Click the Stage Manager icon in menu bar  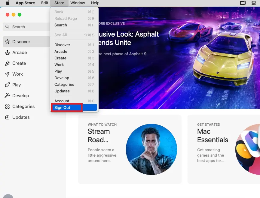243,3
